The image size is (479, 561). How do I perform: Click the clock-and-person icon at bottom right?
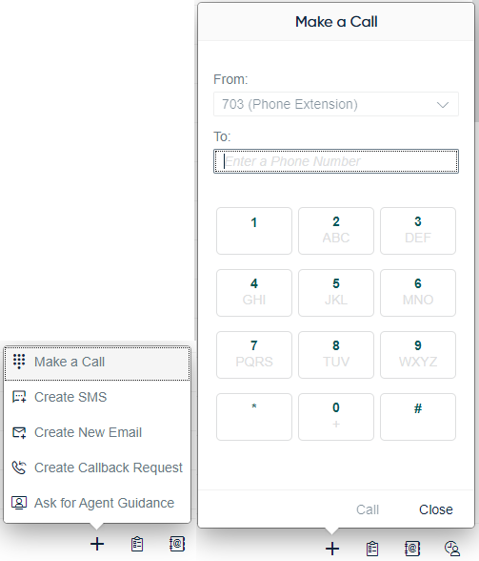[x=451, y=548]
